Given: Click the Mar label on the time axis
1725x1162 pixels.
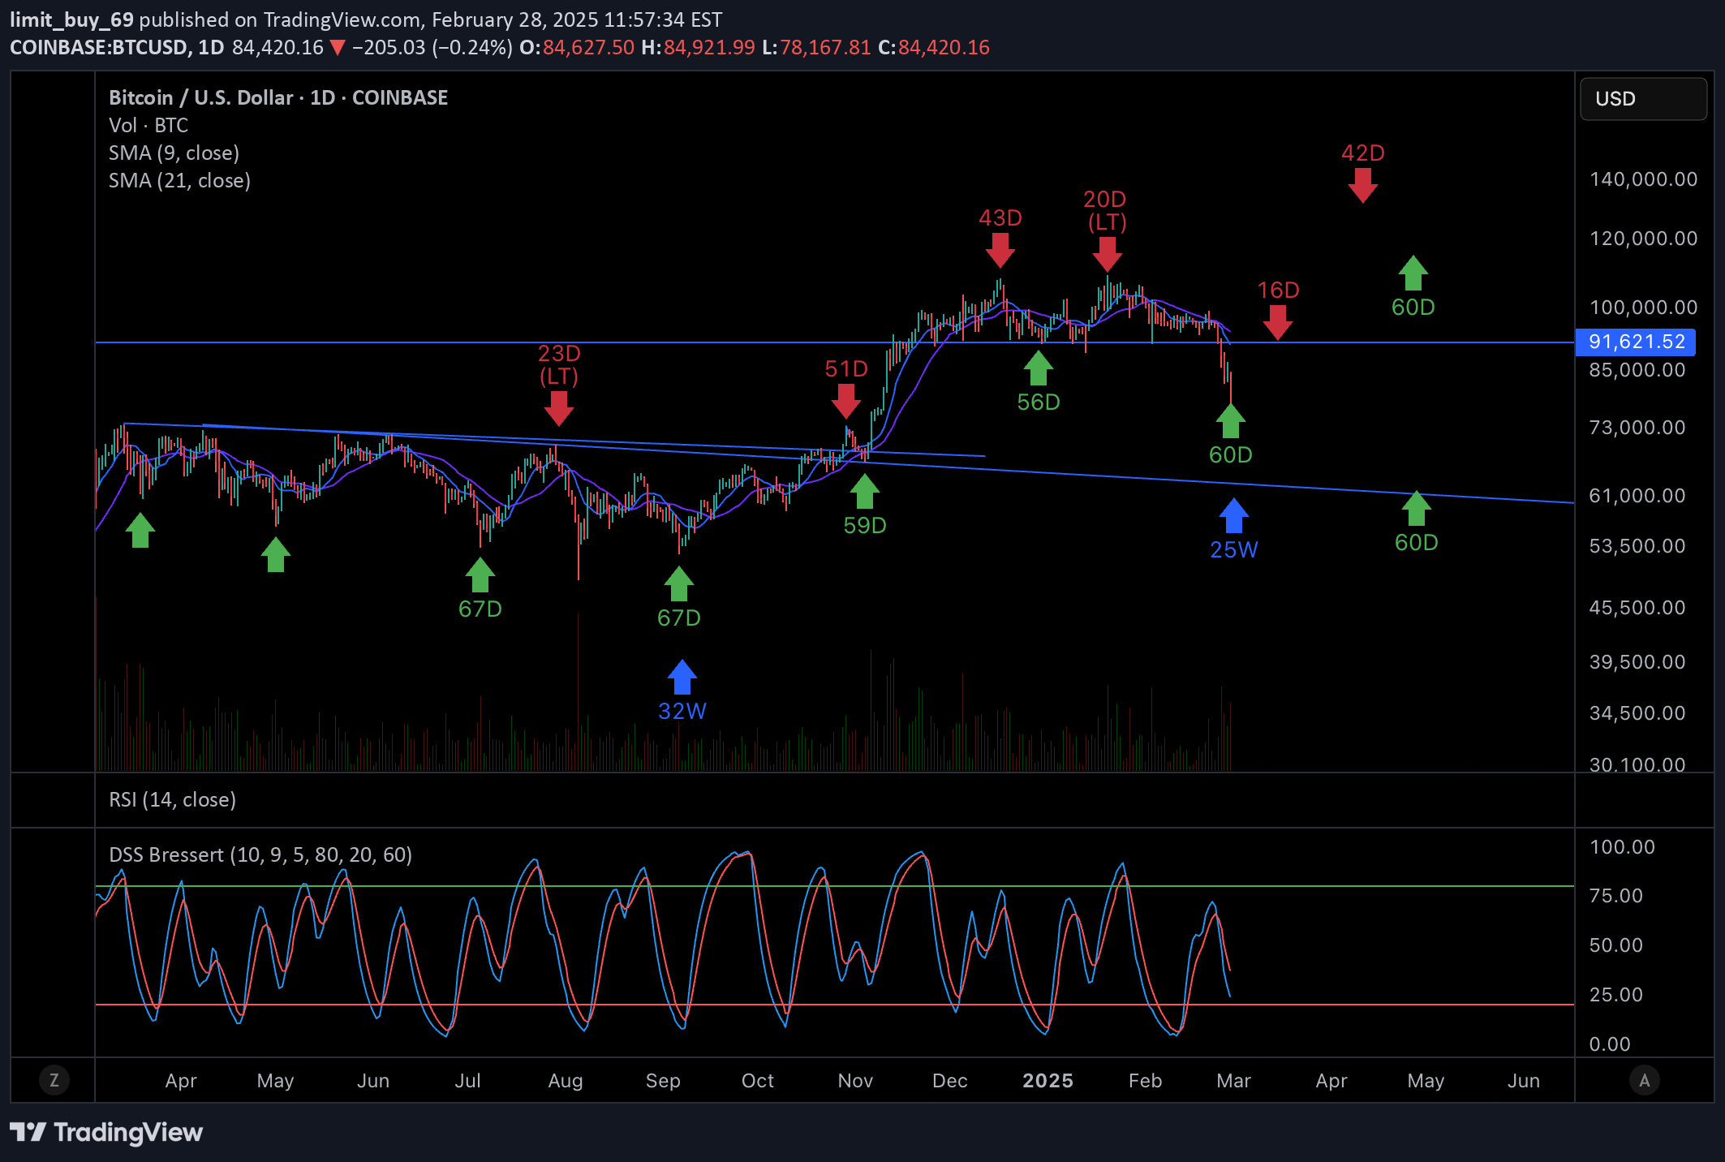Looking at the screenshot, I should click(1233, 1080).
